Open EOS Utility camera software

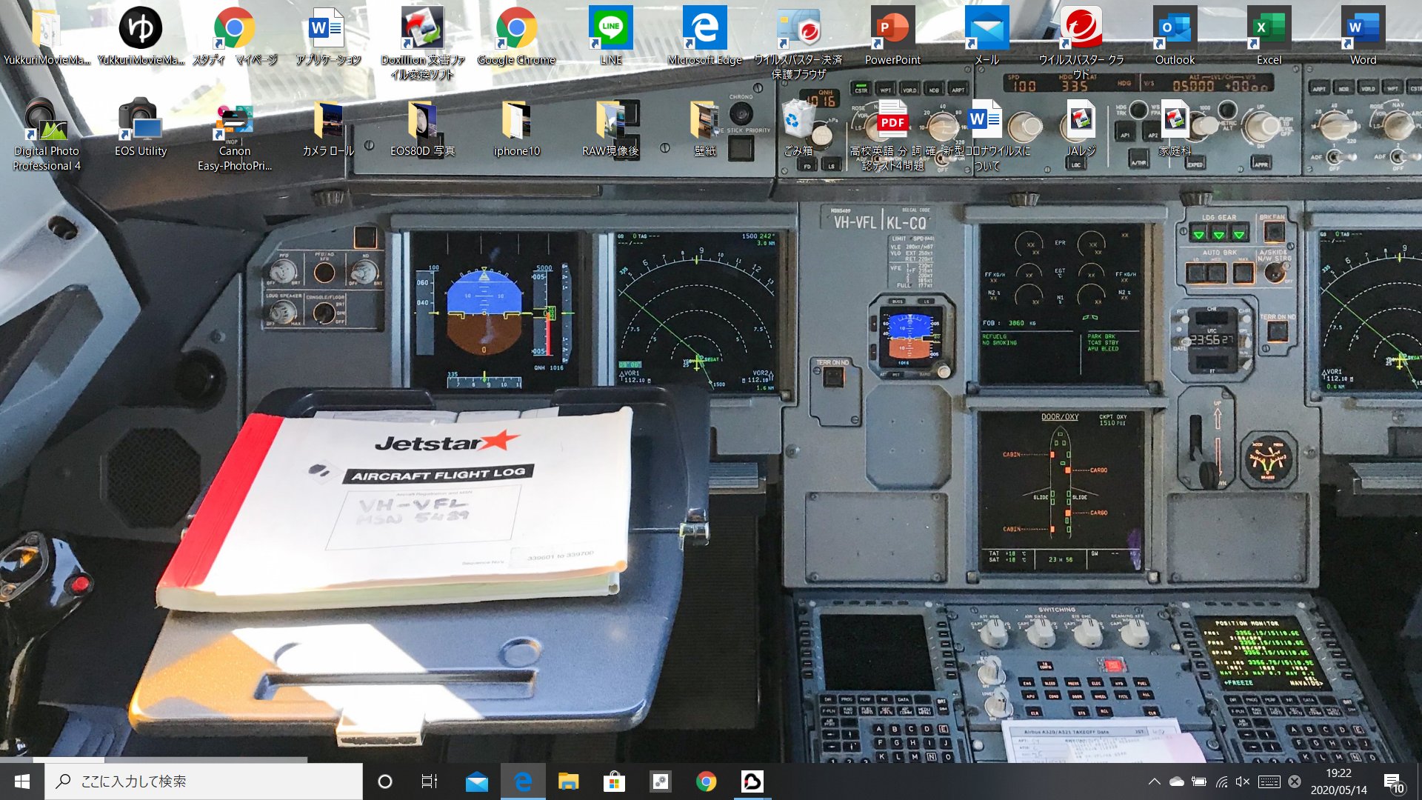point(140,125)
